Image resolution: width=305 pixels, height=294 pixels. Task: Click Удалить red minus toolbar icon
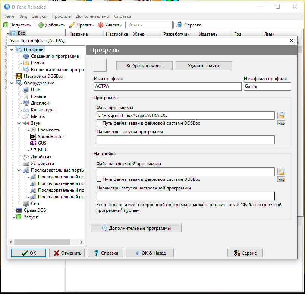101,25
